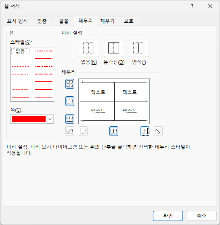The height and width of the screenshot is (225, 220).
Task: Choose the fine dotted line style
Action: pos(20,59)
